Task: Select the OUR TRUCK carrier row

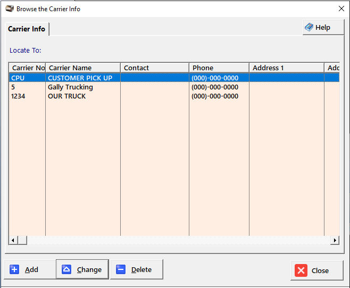Action: point(66,96)
